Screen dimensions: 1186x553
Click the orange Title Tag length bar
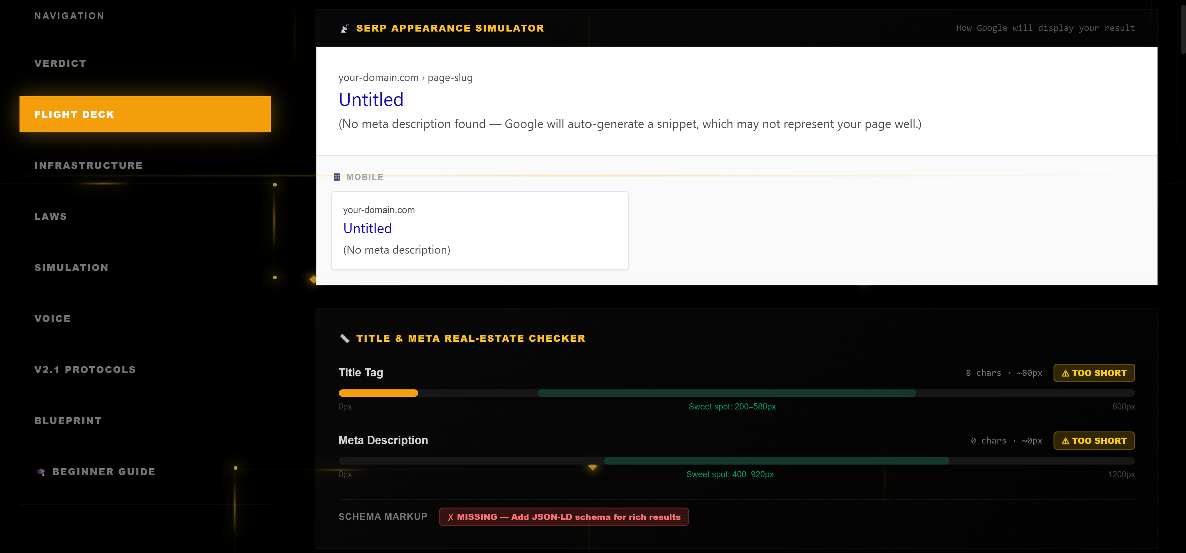[x=378, y=393]
